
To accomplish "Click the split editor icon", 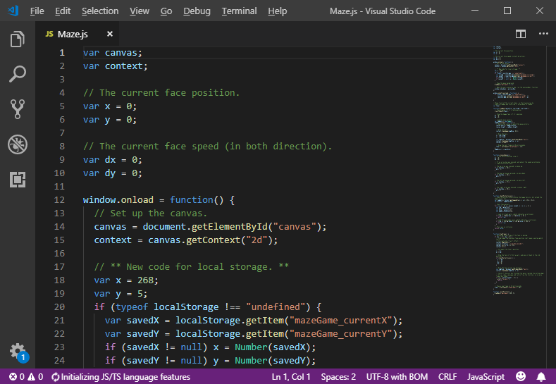I will (x=521, y=34).
